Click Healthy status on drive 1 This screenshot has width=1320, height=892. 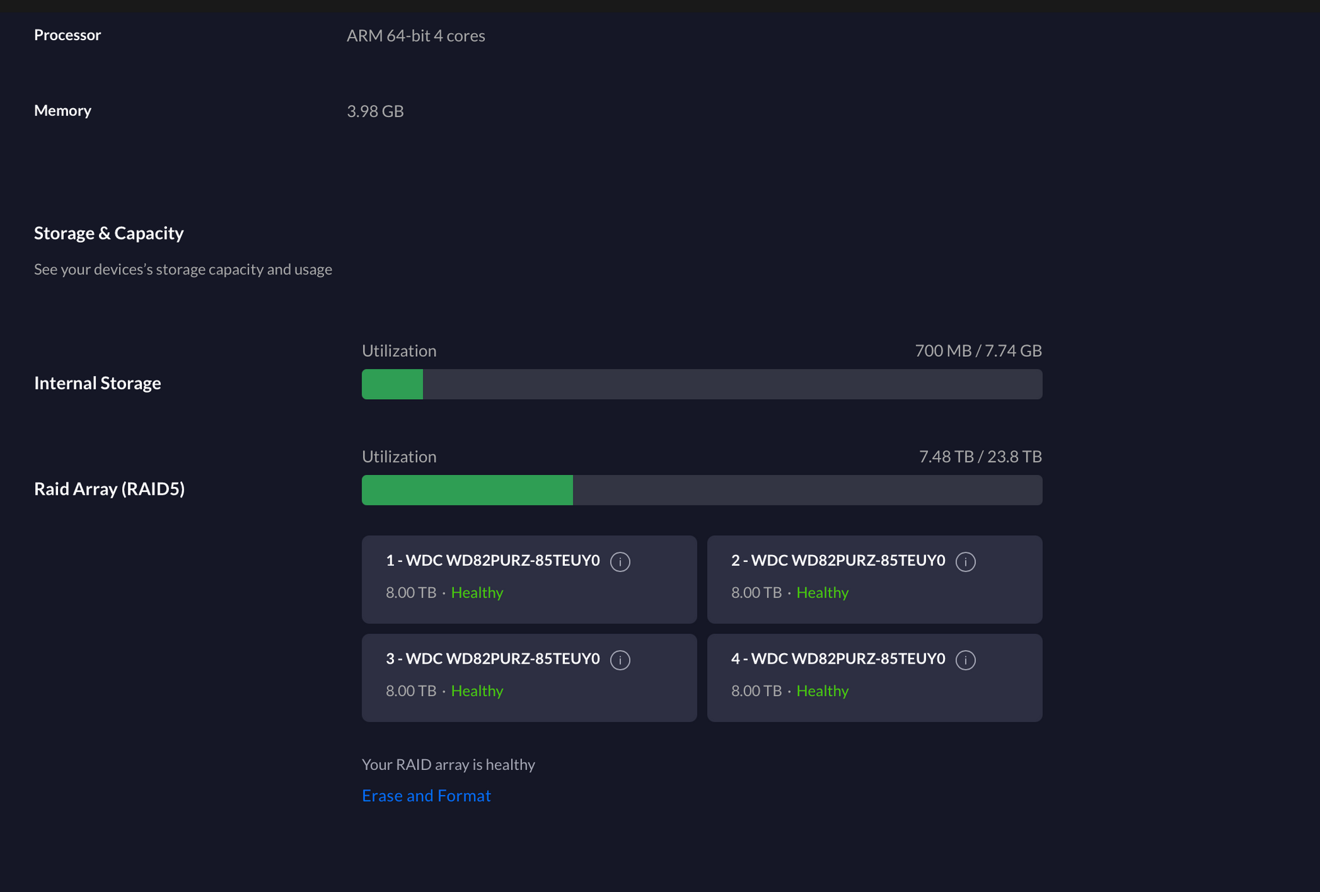[477, 592]
